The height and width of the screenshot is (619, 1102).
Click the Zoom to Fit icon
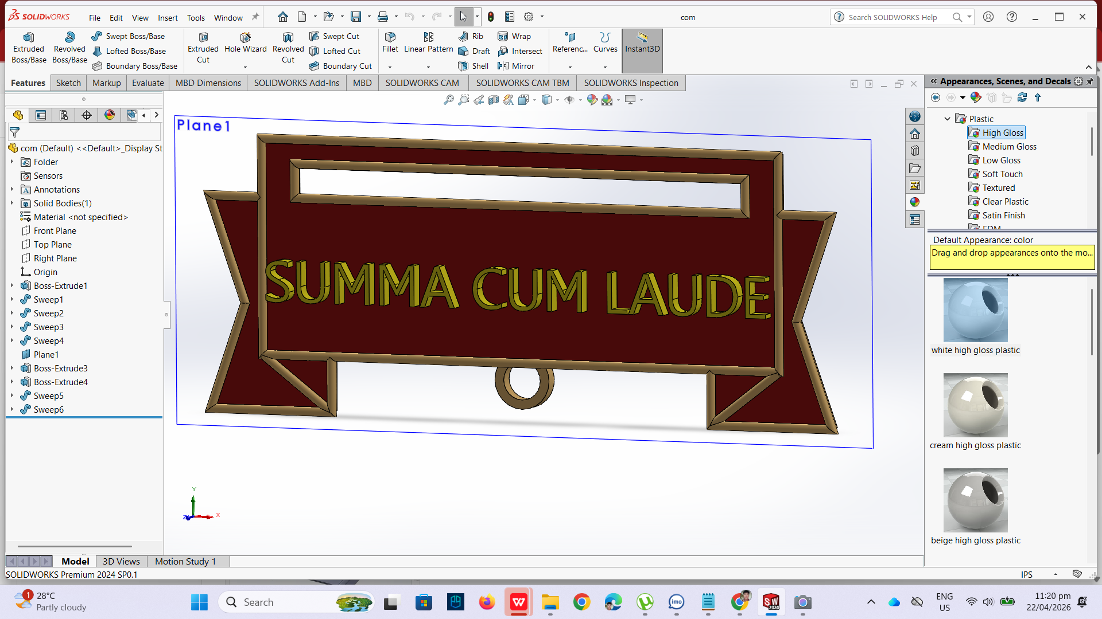[448, 100]
